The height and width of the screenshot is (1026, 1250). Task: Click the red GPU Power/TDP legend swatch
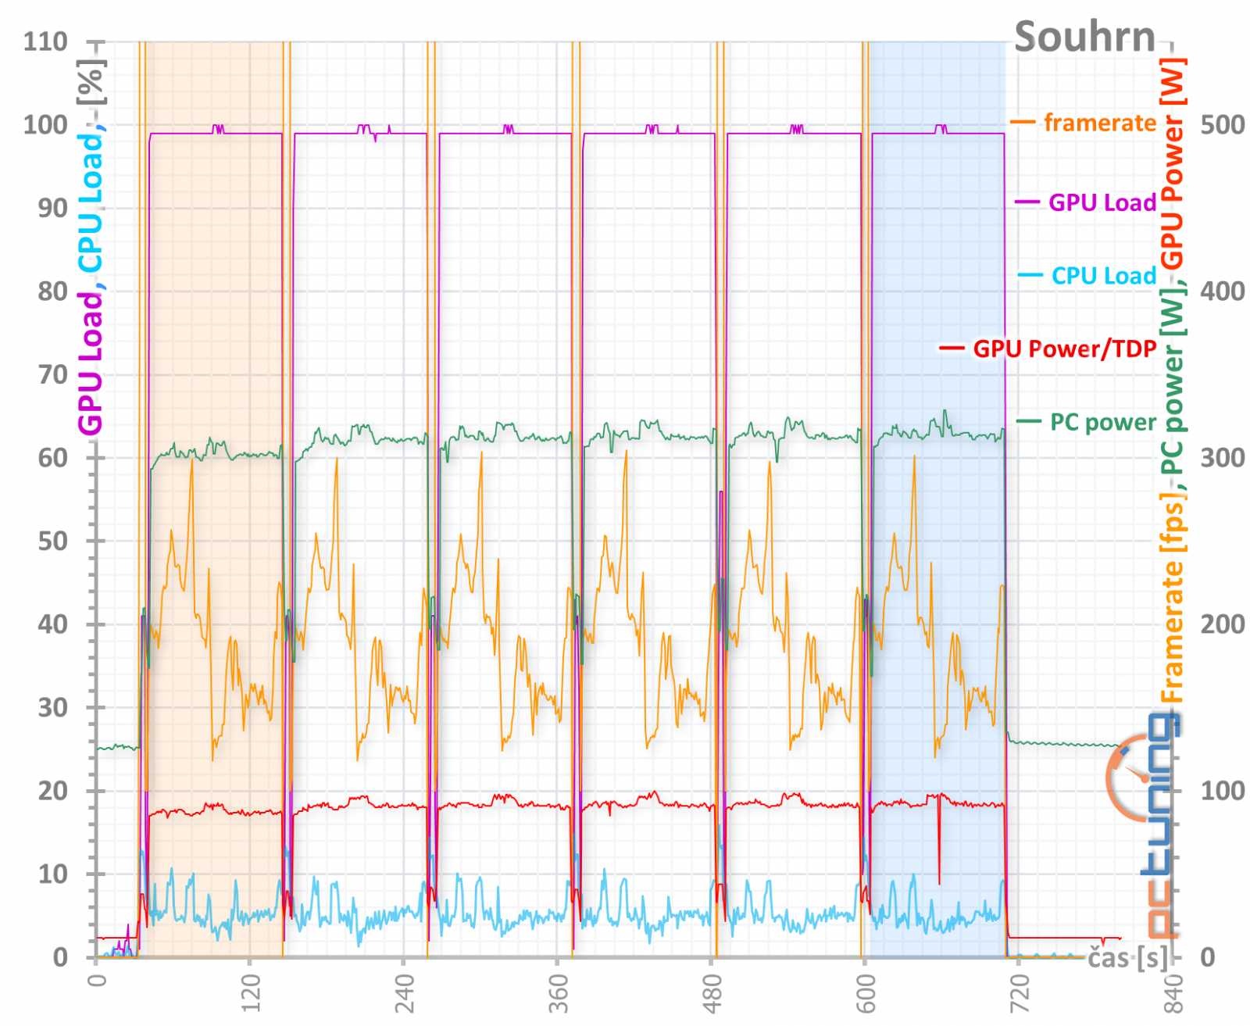click(951, 349)
